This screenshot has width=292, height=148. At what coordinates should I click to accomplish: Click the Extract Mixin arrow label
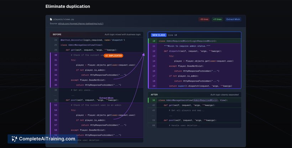click(x=106, y=98)
